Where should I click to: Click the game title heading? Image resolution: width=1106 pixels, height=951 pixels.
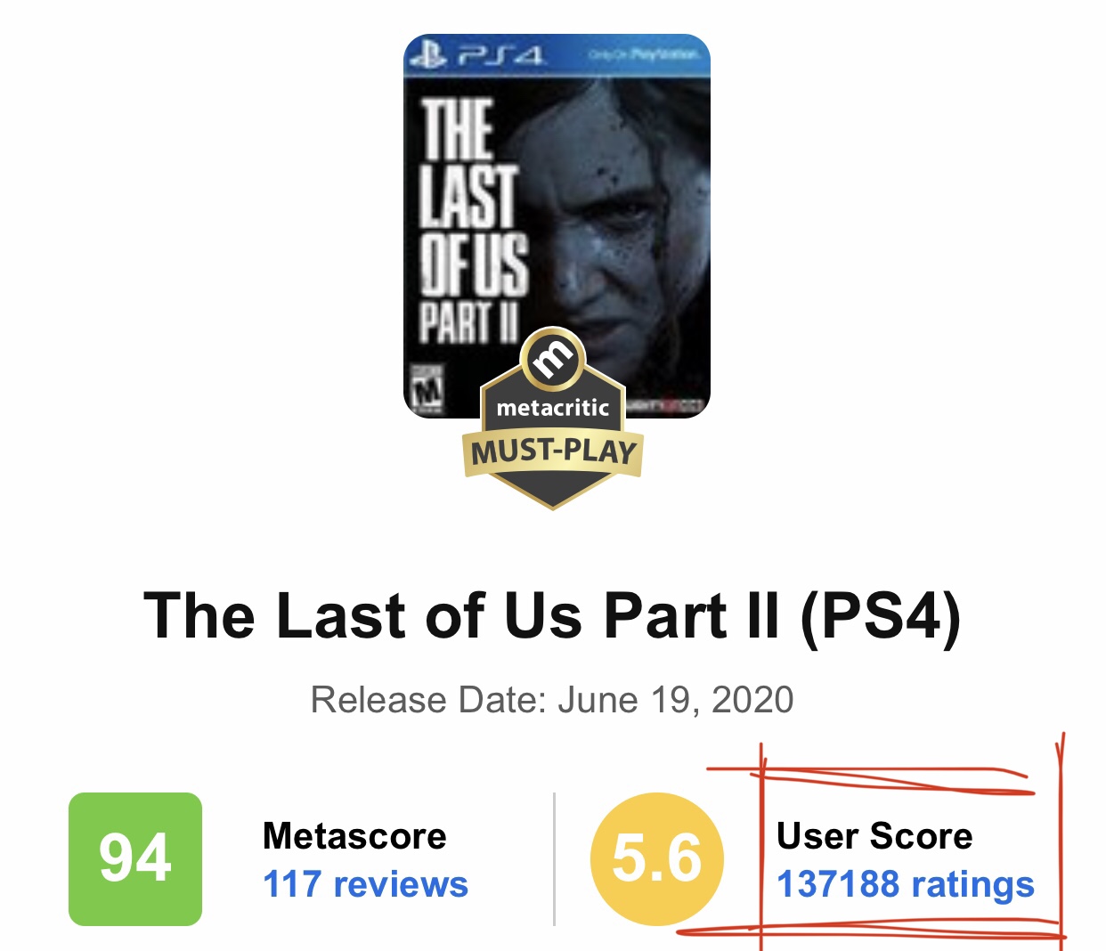[x=552, y=615]
